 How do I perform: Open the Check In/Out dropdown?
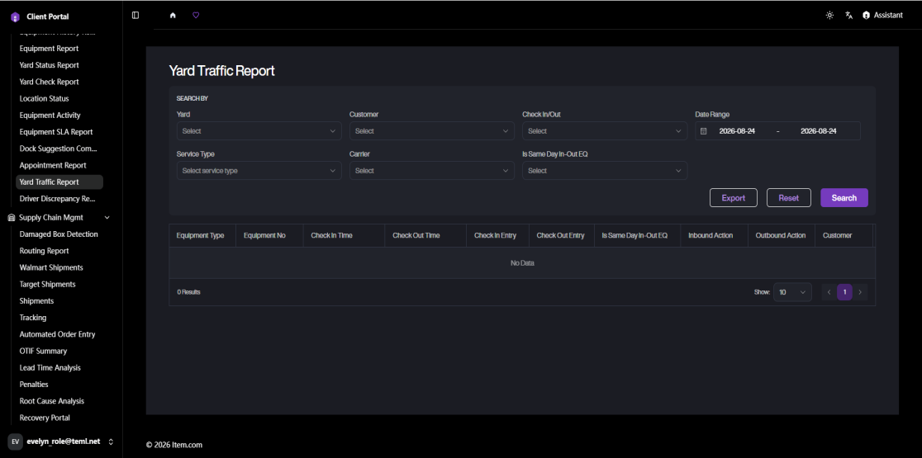[x=605, y=131]
